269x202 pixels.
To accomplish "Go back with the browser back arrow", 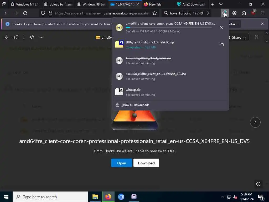I will pyautogui.click(x=6, y=13).
